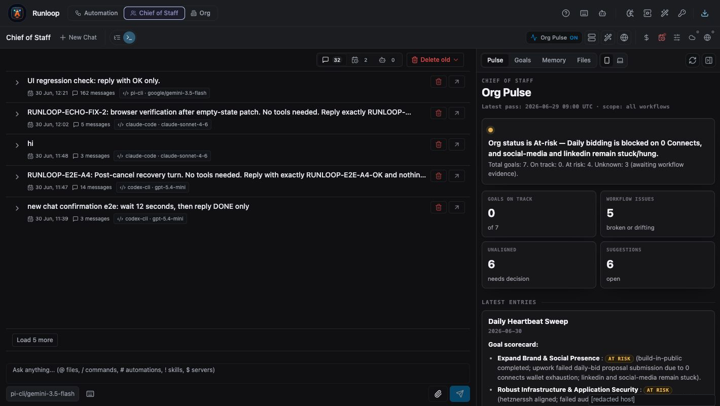Viewport: 720px width, 406px height.
Task: Open the Unaligned needs decision card
Action: 538,265
